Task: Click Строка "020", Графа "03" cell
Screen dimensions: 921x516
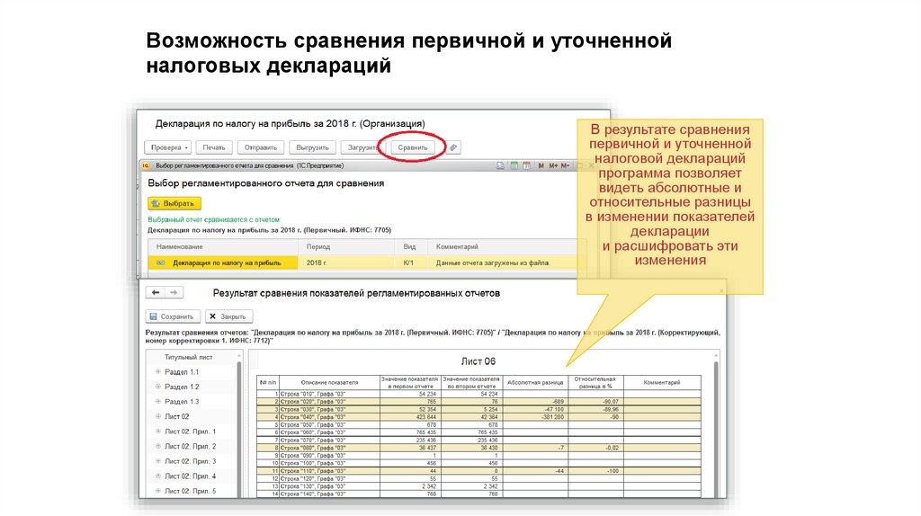Action: (329, 402)
